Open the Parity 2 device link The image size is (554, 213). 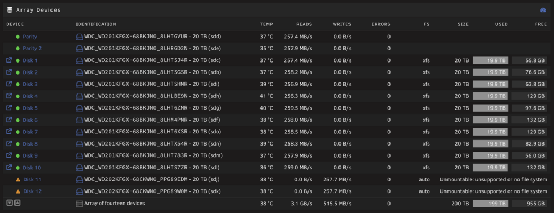(x=32, y=48)
